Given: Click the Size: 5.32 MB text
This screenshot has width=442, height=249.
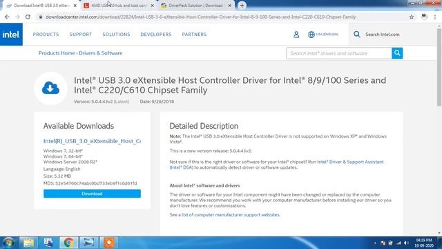Looking at the screenshot, I should [x=57, y=176].
